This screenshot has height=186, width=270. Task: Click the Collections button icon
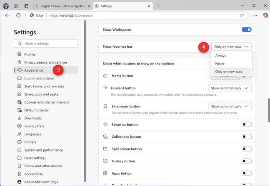105,136
